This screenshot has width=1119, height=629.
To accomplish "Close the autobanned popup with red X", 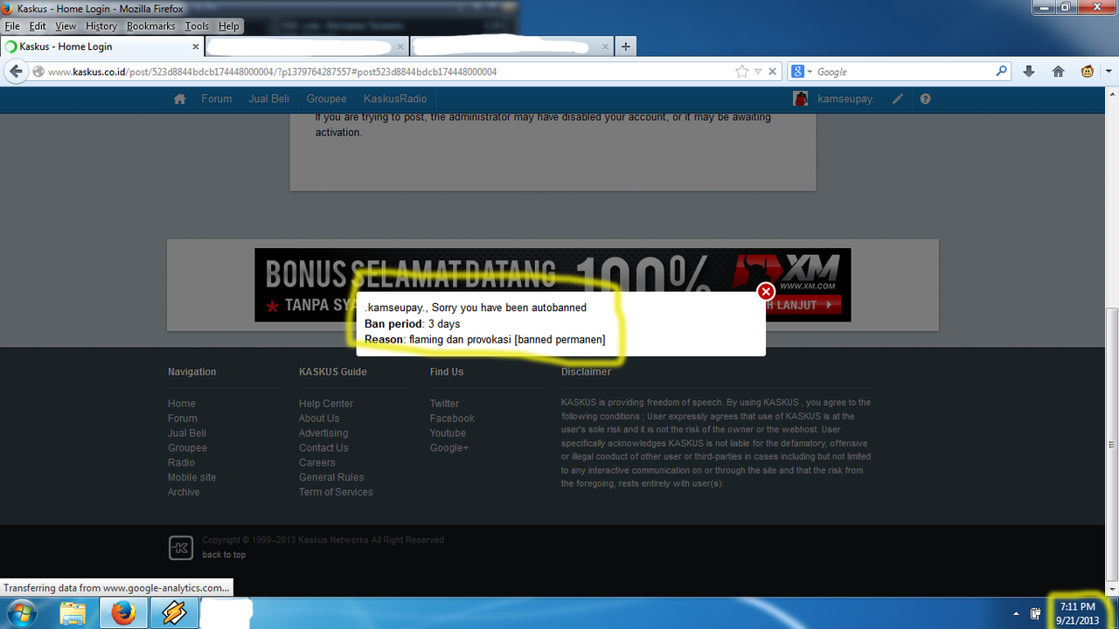I will [x=766, y=292].
